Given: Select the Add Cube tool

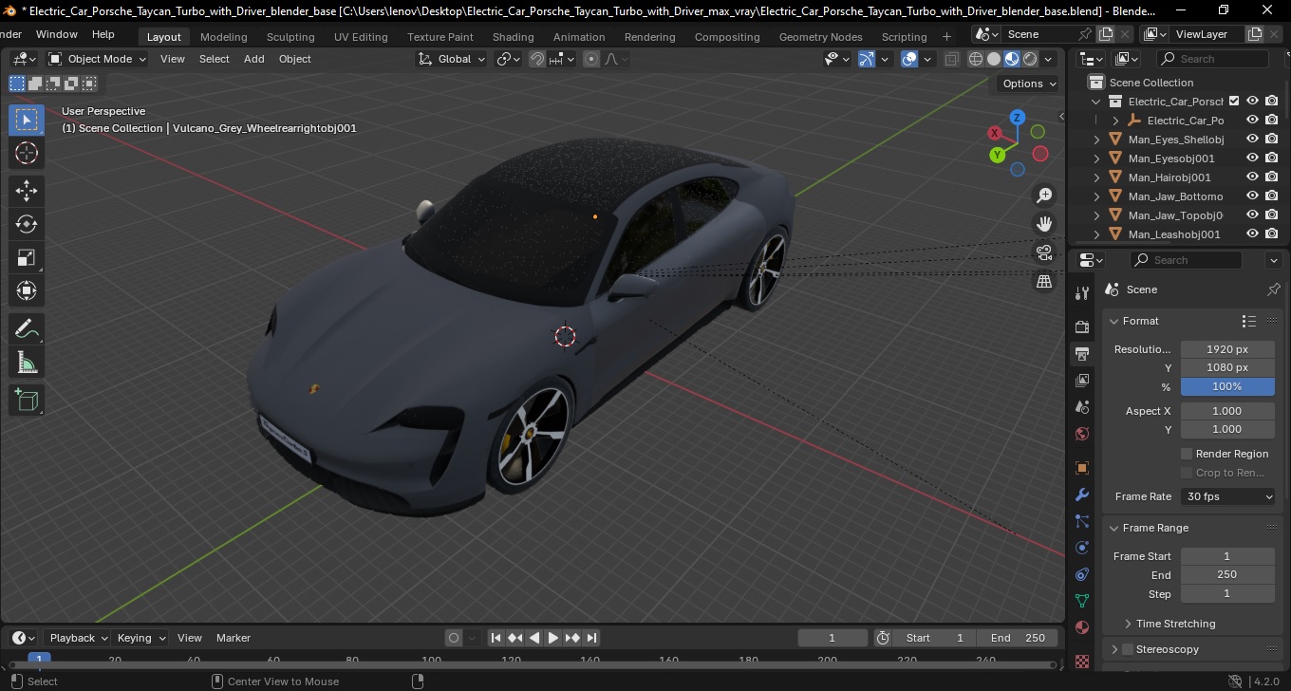Looking at the screenshot, I should [27, 400].
